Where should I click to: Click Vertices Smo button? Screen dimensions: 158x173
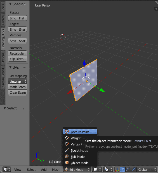(x=13, y=41)
